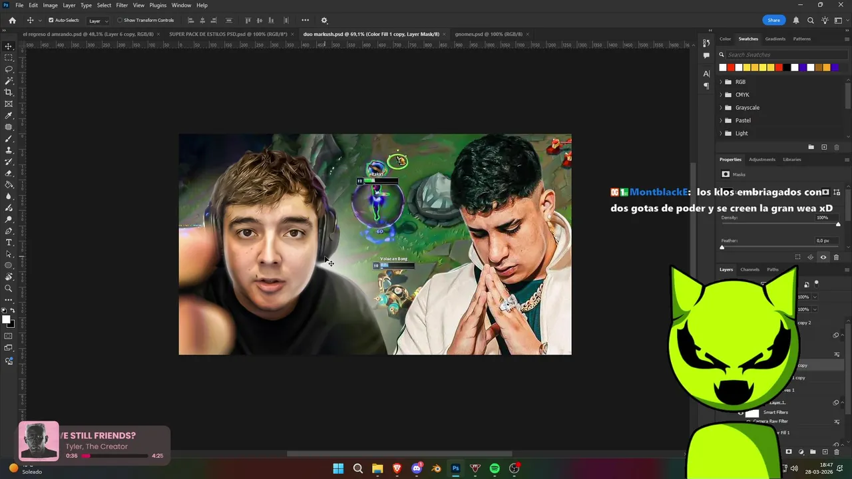This screenshot has width=852, height=479.
Task: Delete swatch using trash icon
Action: 837,147
